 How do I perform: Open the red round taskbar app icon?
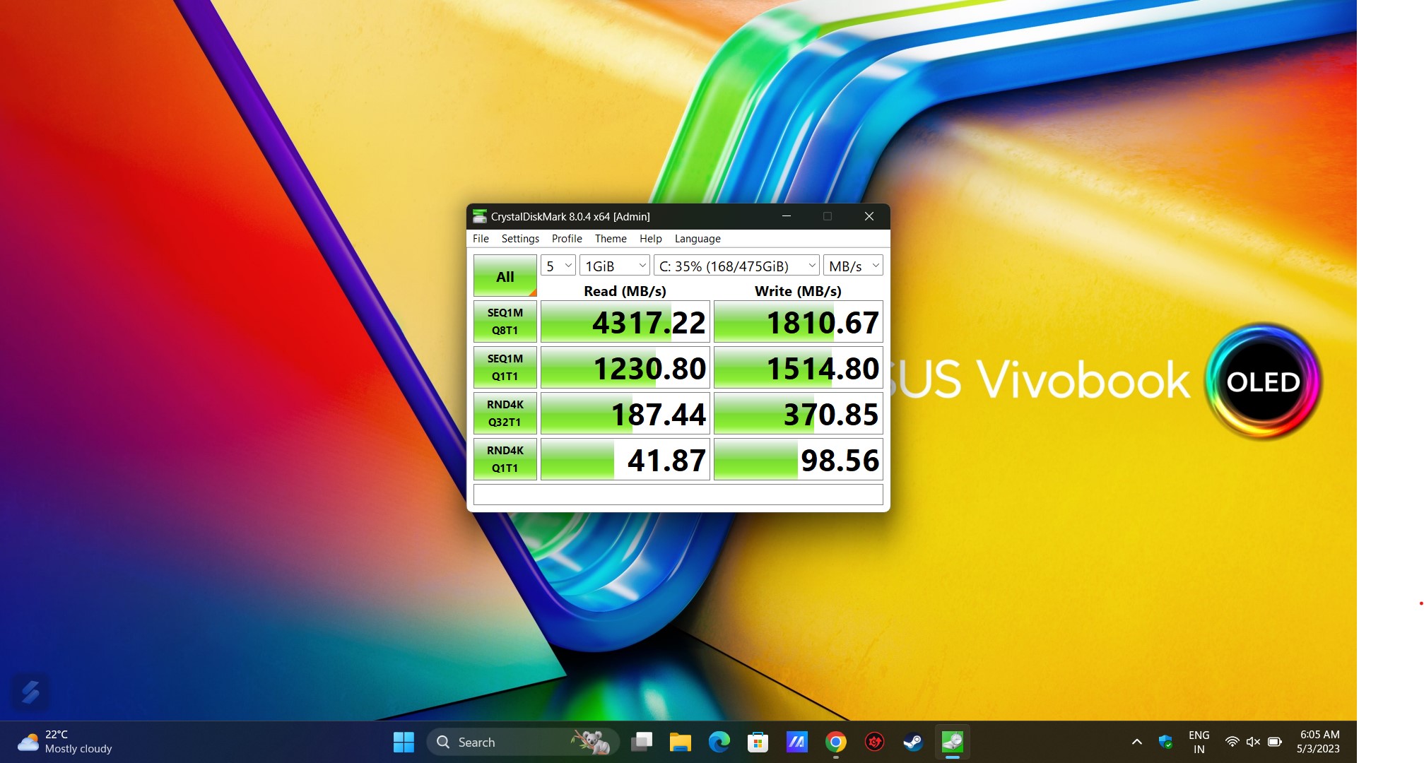click(874, 742)
